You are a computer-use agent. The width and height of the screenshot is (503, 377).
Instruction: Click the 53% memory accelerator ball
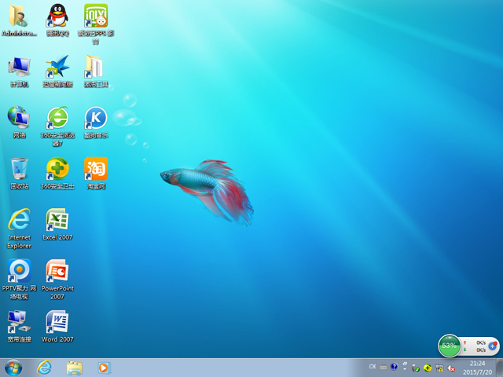pos(449,346)
